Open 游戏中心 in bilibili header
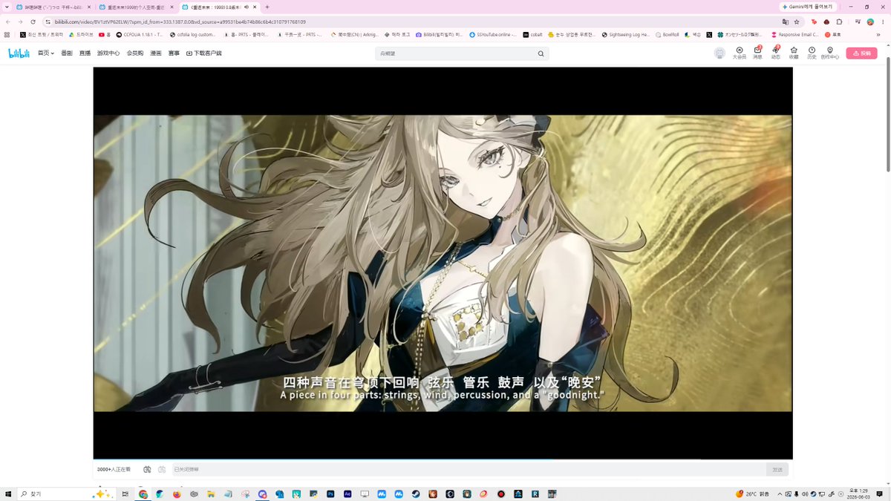 [x=108, y=53]
